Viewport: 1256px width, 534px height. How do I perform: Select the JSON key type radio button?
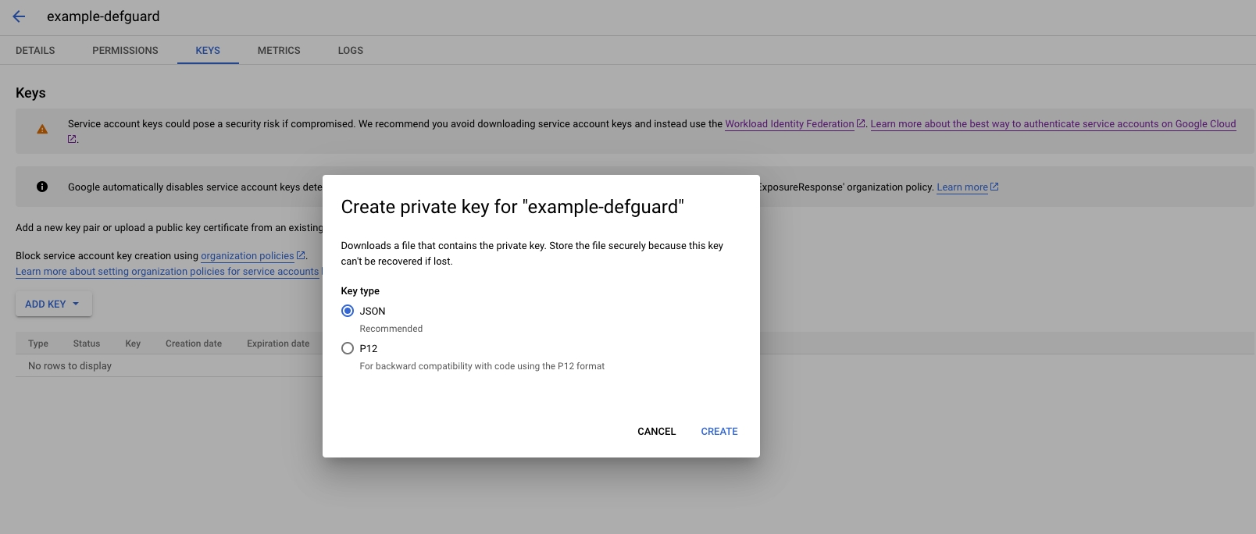coord(348,311)
